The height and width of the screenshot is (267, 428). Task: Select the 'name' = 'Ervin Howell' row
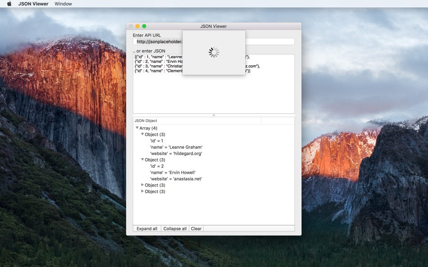coord(214,173)
